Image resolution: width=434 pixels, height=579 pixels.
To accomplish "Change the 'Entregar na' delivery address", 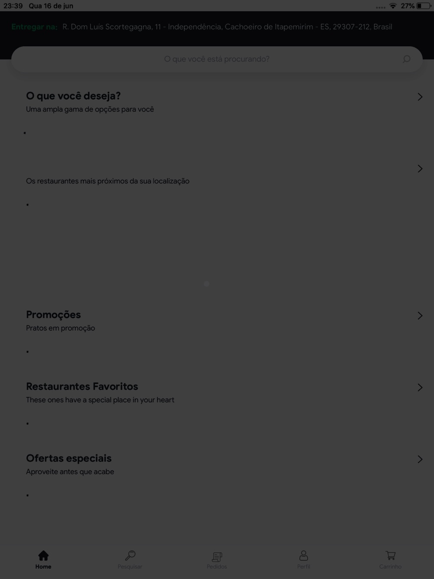I will coord(227,27).
